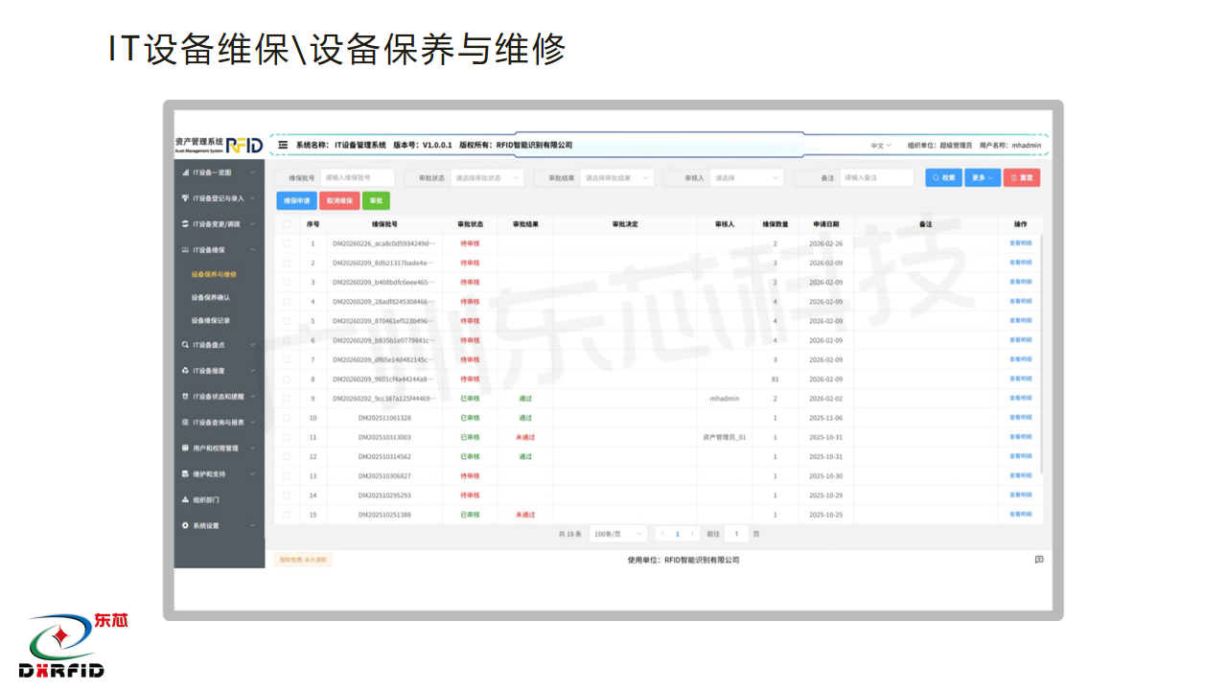Check the checkbox for row 15
The image size is (1227, 690).
coord(286,515)
